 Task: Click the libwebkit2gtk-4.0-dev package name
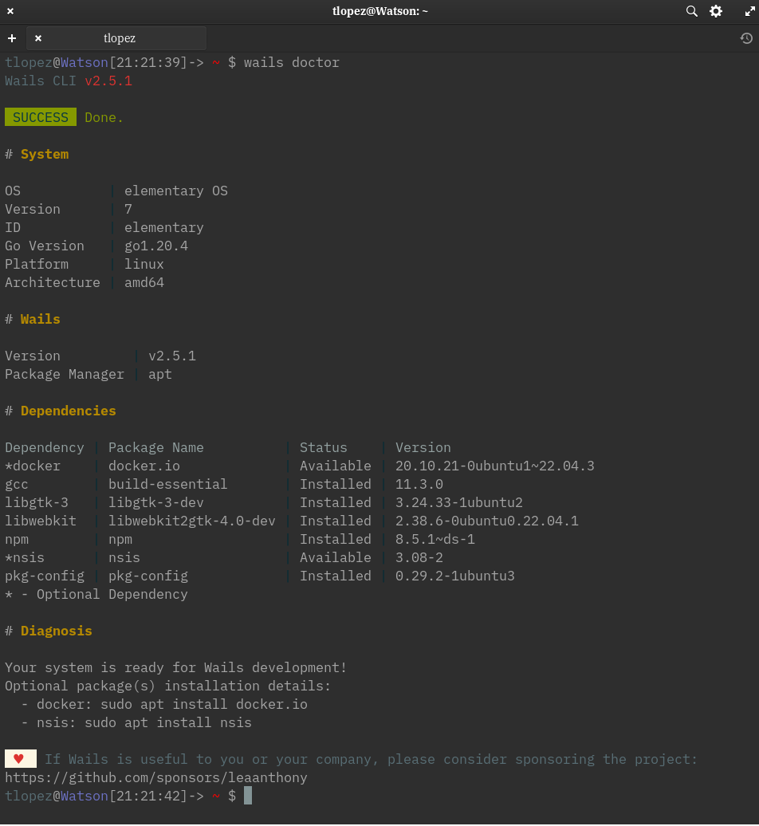191,521
